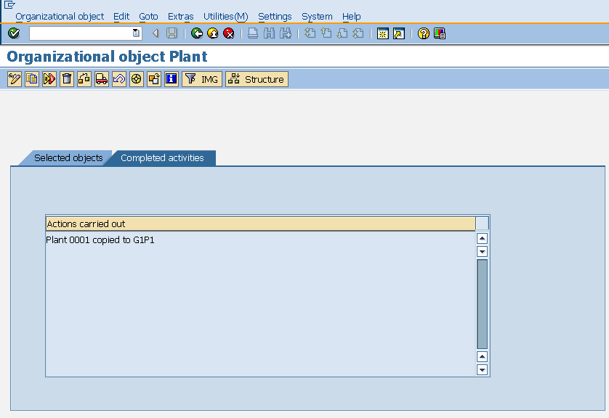609x418 pixels.
Task: Click the Delete trash can icon
Action: pos(66,79)
